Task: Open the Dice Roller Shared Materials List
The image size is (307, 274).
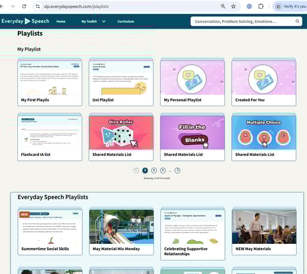Action: point(121,137)
